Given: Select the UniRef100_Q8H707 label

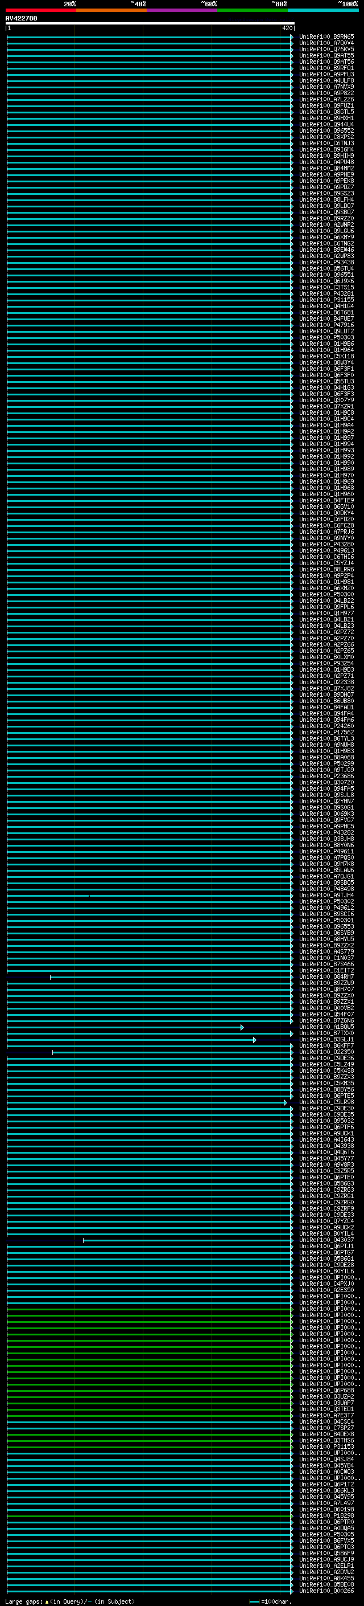Looking at the screenshot, I should click(x=326, y=990).
